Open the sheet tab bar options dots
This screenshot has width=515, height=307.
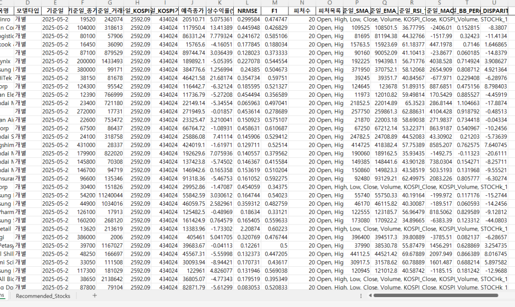pyautogui.click(x=361, y=295)
